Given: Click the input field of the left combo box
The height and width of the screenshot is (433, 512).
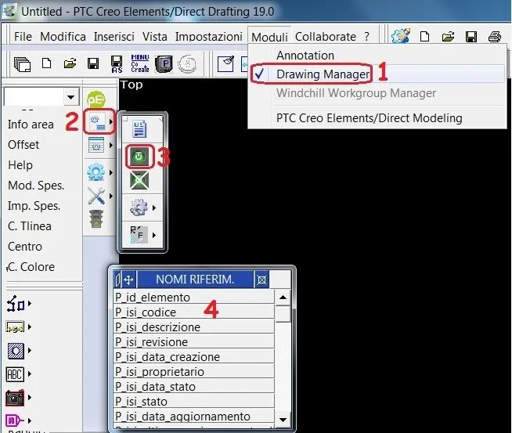Looking at the screenshot, I should tap(34, 97).
